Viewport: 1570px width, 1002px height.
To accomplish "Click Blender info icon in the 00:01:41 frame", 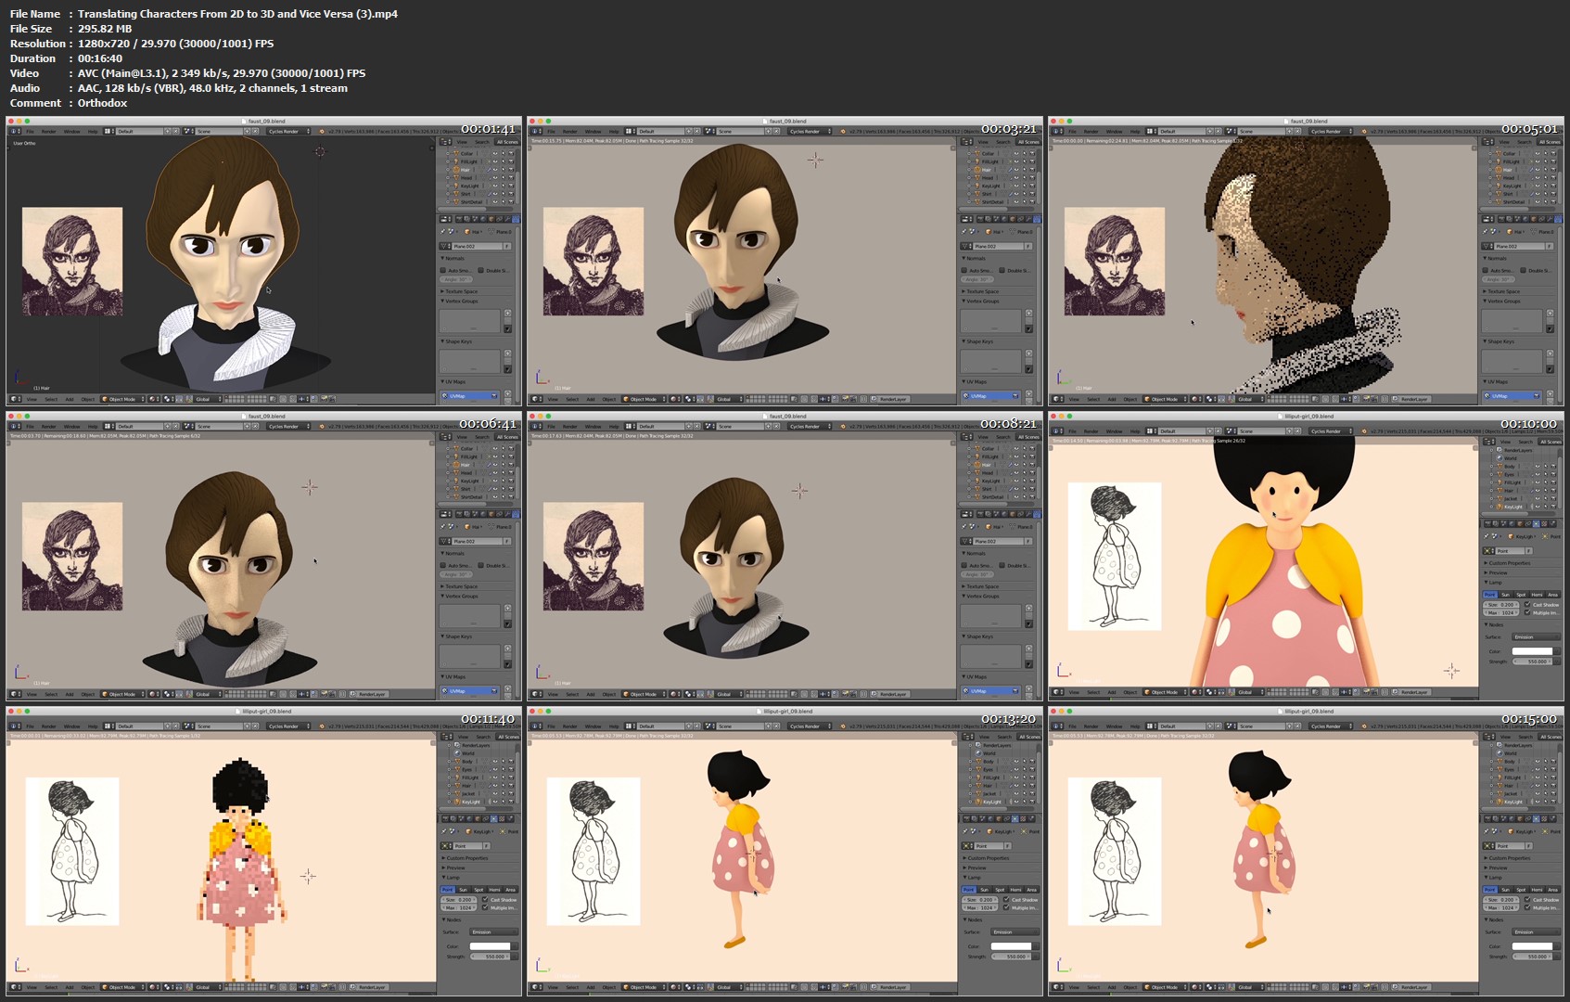I will coord(13,131).
